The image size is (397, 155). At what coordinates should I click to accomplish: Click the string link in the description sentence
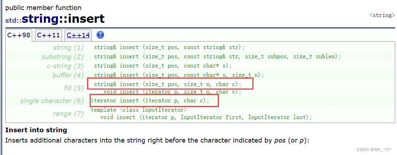coord(136,140)
